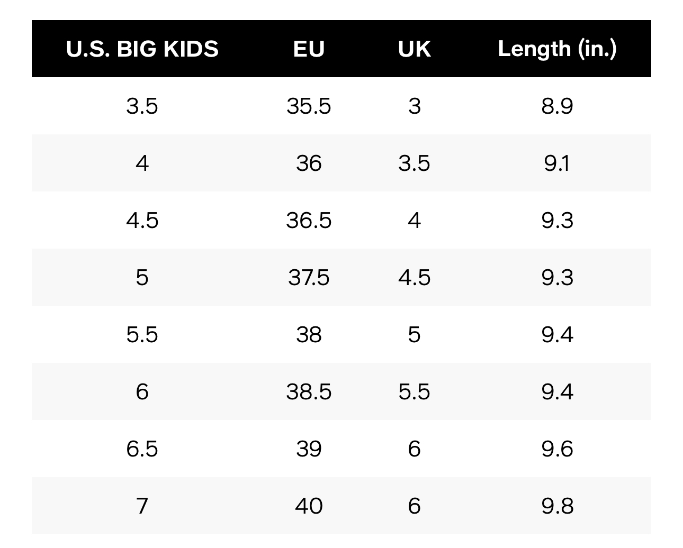683x548 pixels.
Task: Click the U.S. BIG KIDS column header
Action: coord(142,49)
